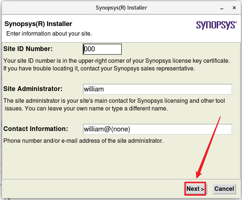Viewport: 242px width, 200px height.
Task: Click the bold 'Synopsys(R) Installer' page heading
Action: (38, 24)
